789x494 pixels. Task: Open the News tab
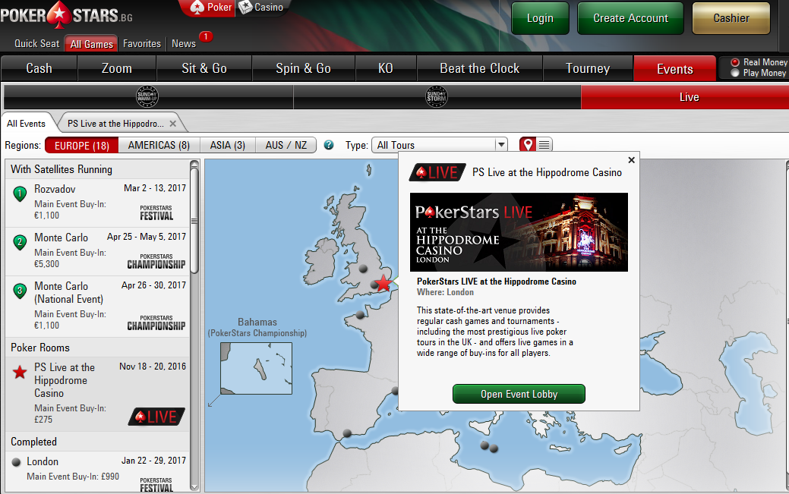(x=184, y=44)
